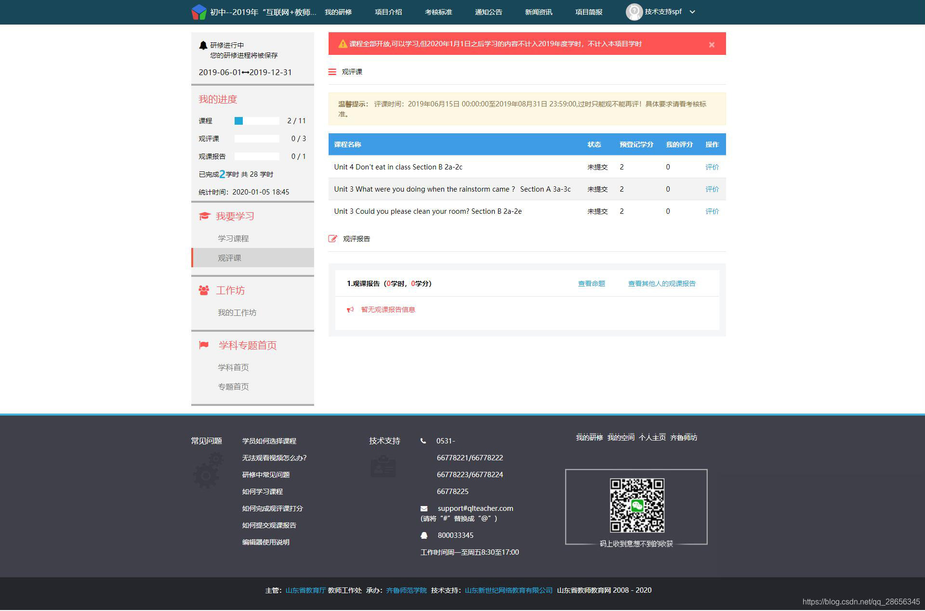Image resolution: width=925 pixels, height=611 pixels.
Task: Dismiss the red warning banner
Action: click(x=711, y=45)
